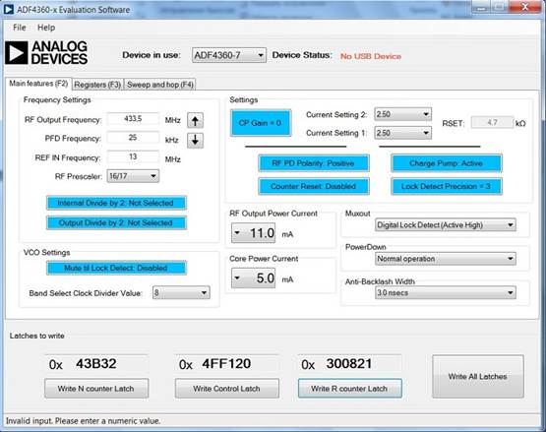Toggle RF PD Polarity: Positive
This screenshot has width=546, height=432.
(x=314, y=163)
